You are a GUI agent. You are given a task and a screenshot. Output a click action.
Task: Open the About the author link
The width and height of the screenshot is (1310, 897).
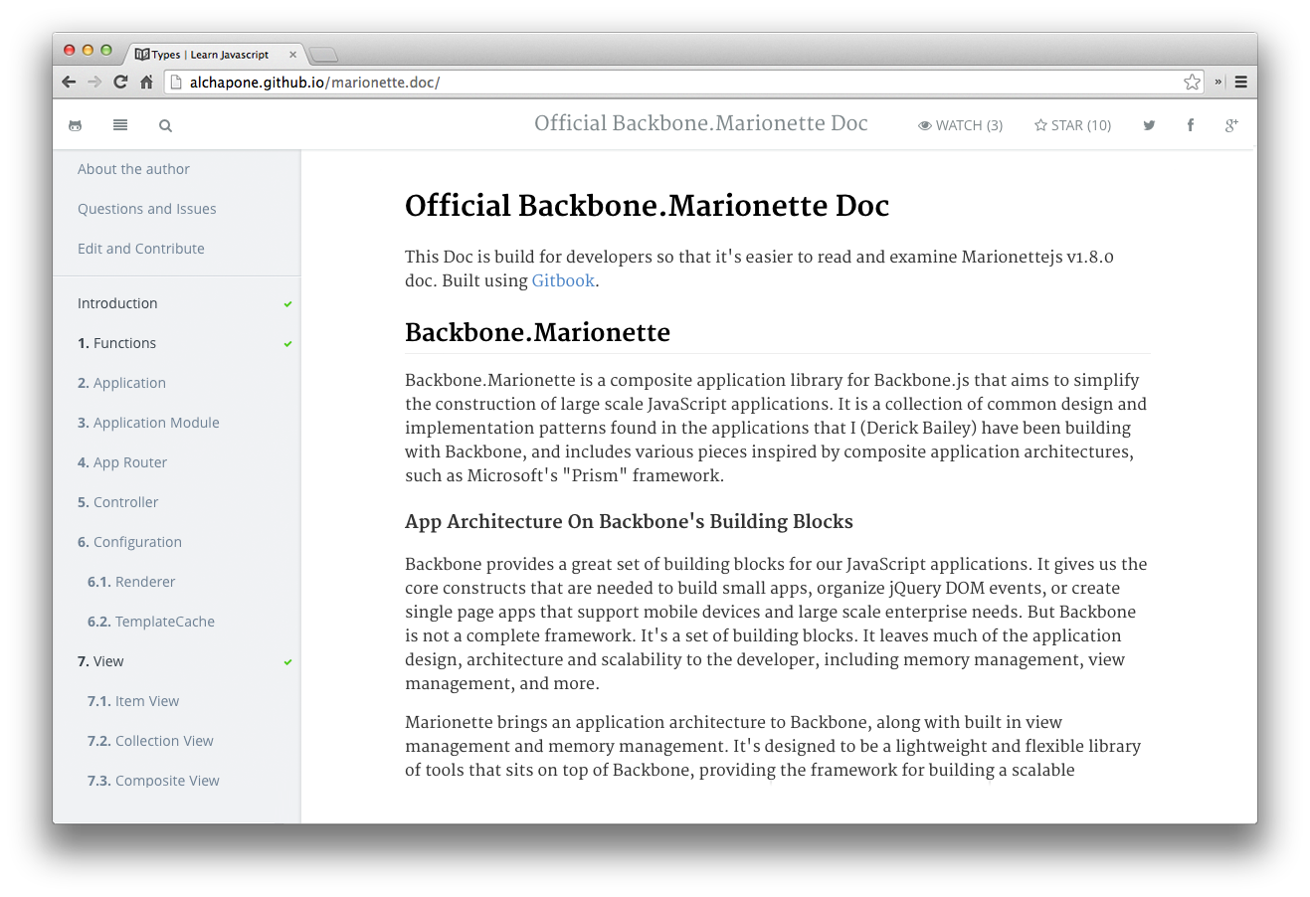133,169
